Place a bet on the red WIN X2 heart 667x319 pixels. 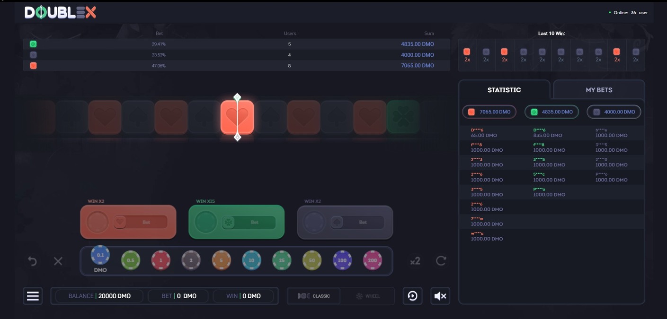pos(128,222)
